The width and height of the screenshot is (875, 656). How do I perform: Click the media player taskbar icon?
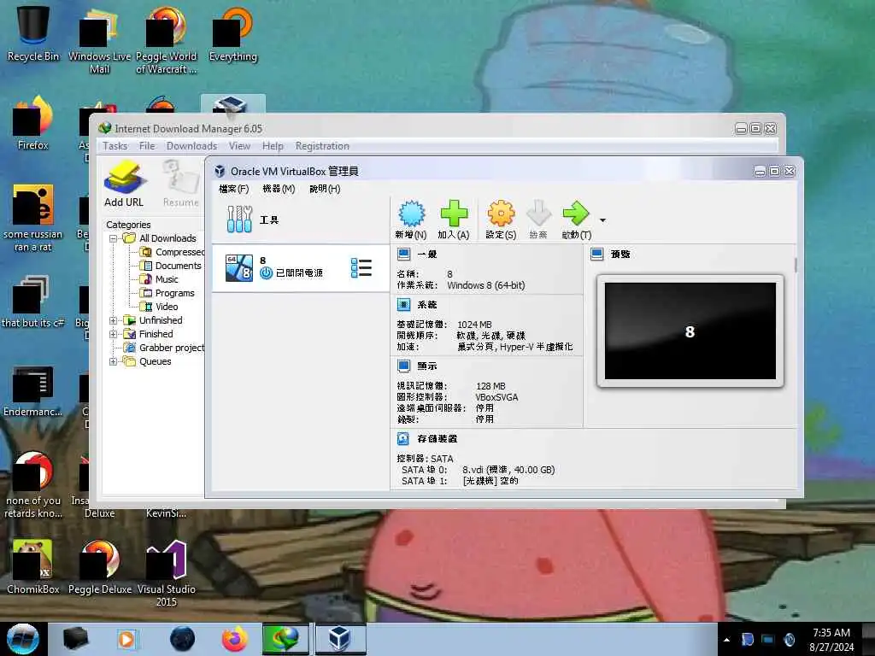tap(126, 639)
